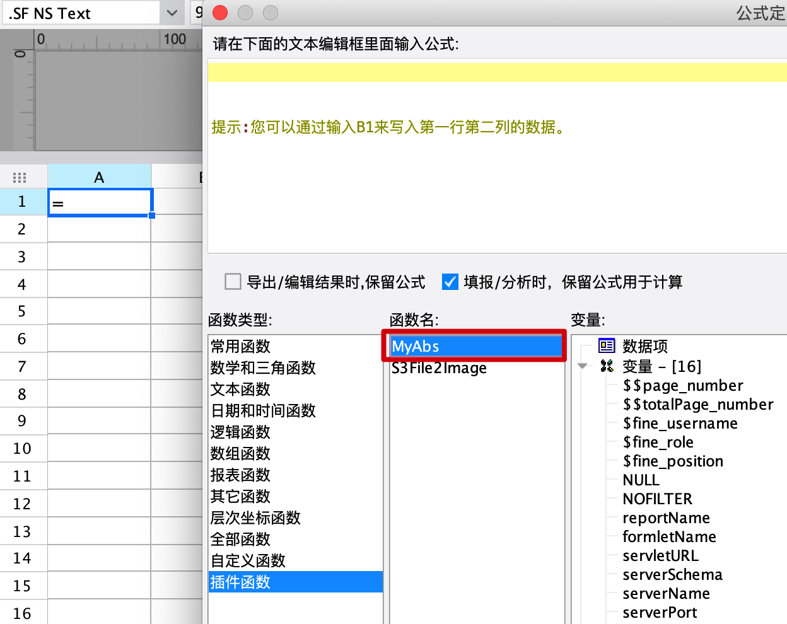Select the row 5 header
The width and height of the screenshot is (787, 624).
click(x=23, y=311)
